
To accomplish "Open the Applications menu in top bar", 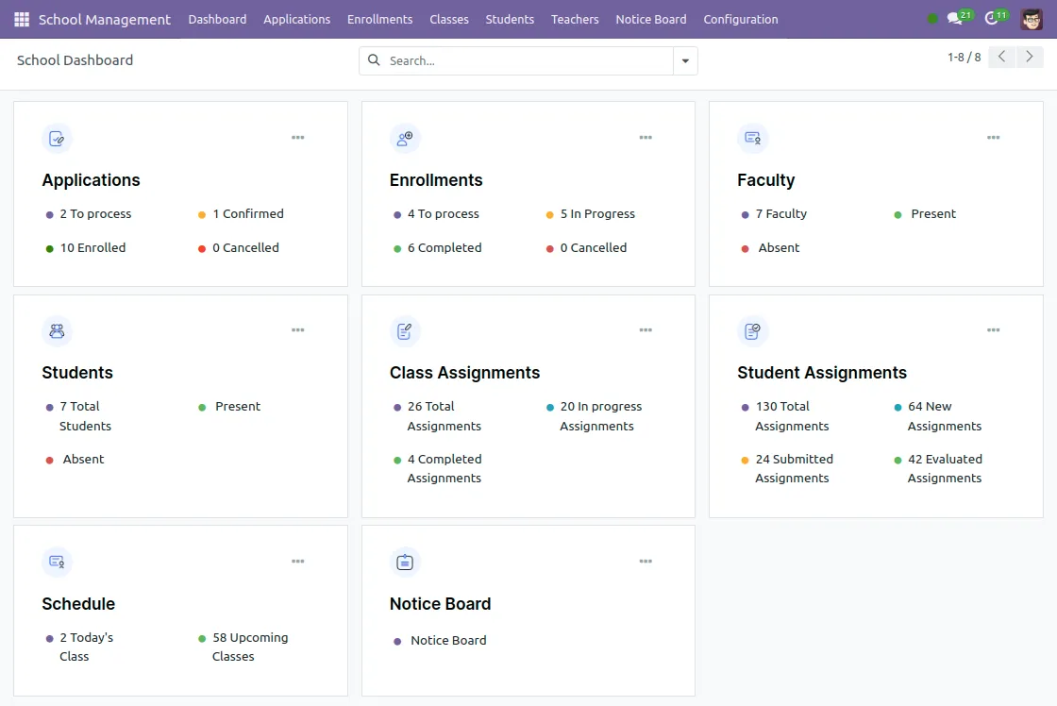I will tap(296, 20).
